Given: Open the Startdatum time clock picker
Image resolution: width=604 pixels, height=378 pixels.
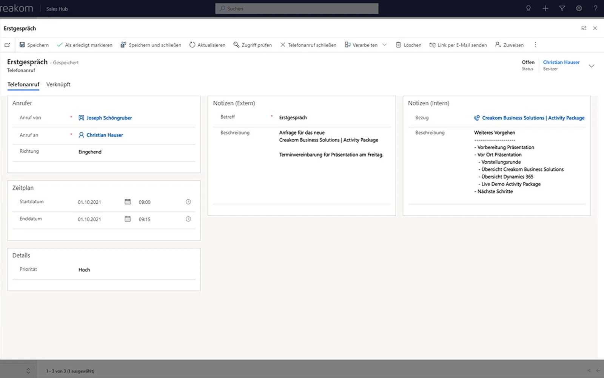Looking at the screenshot, I should [188, 202].
